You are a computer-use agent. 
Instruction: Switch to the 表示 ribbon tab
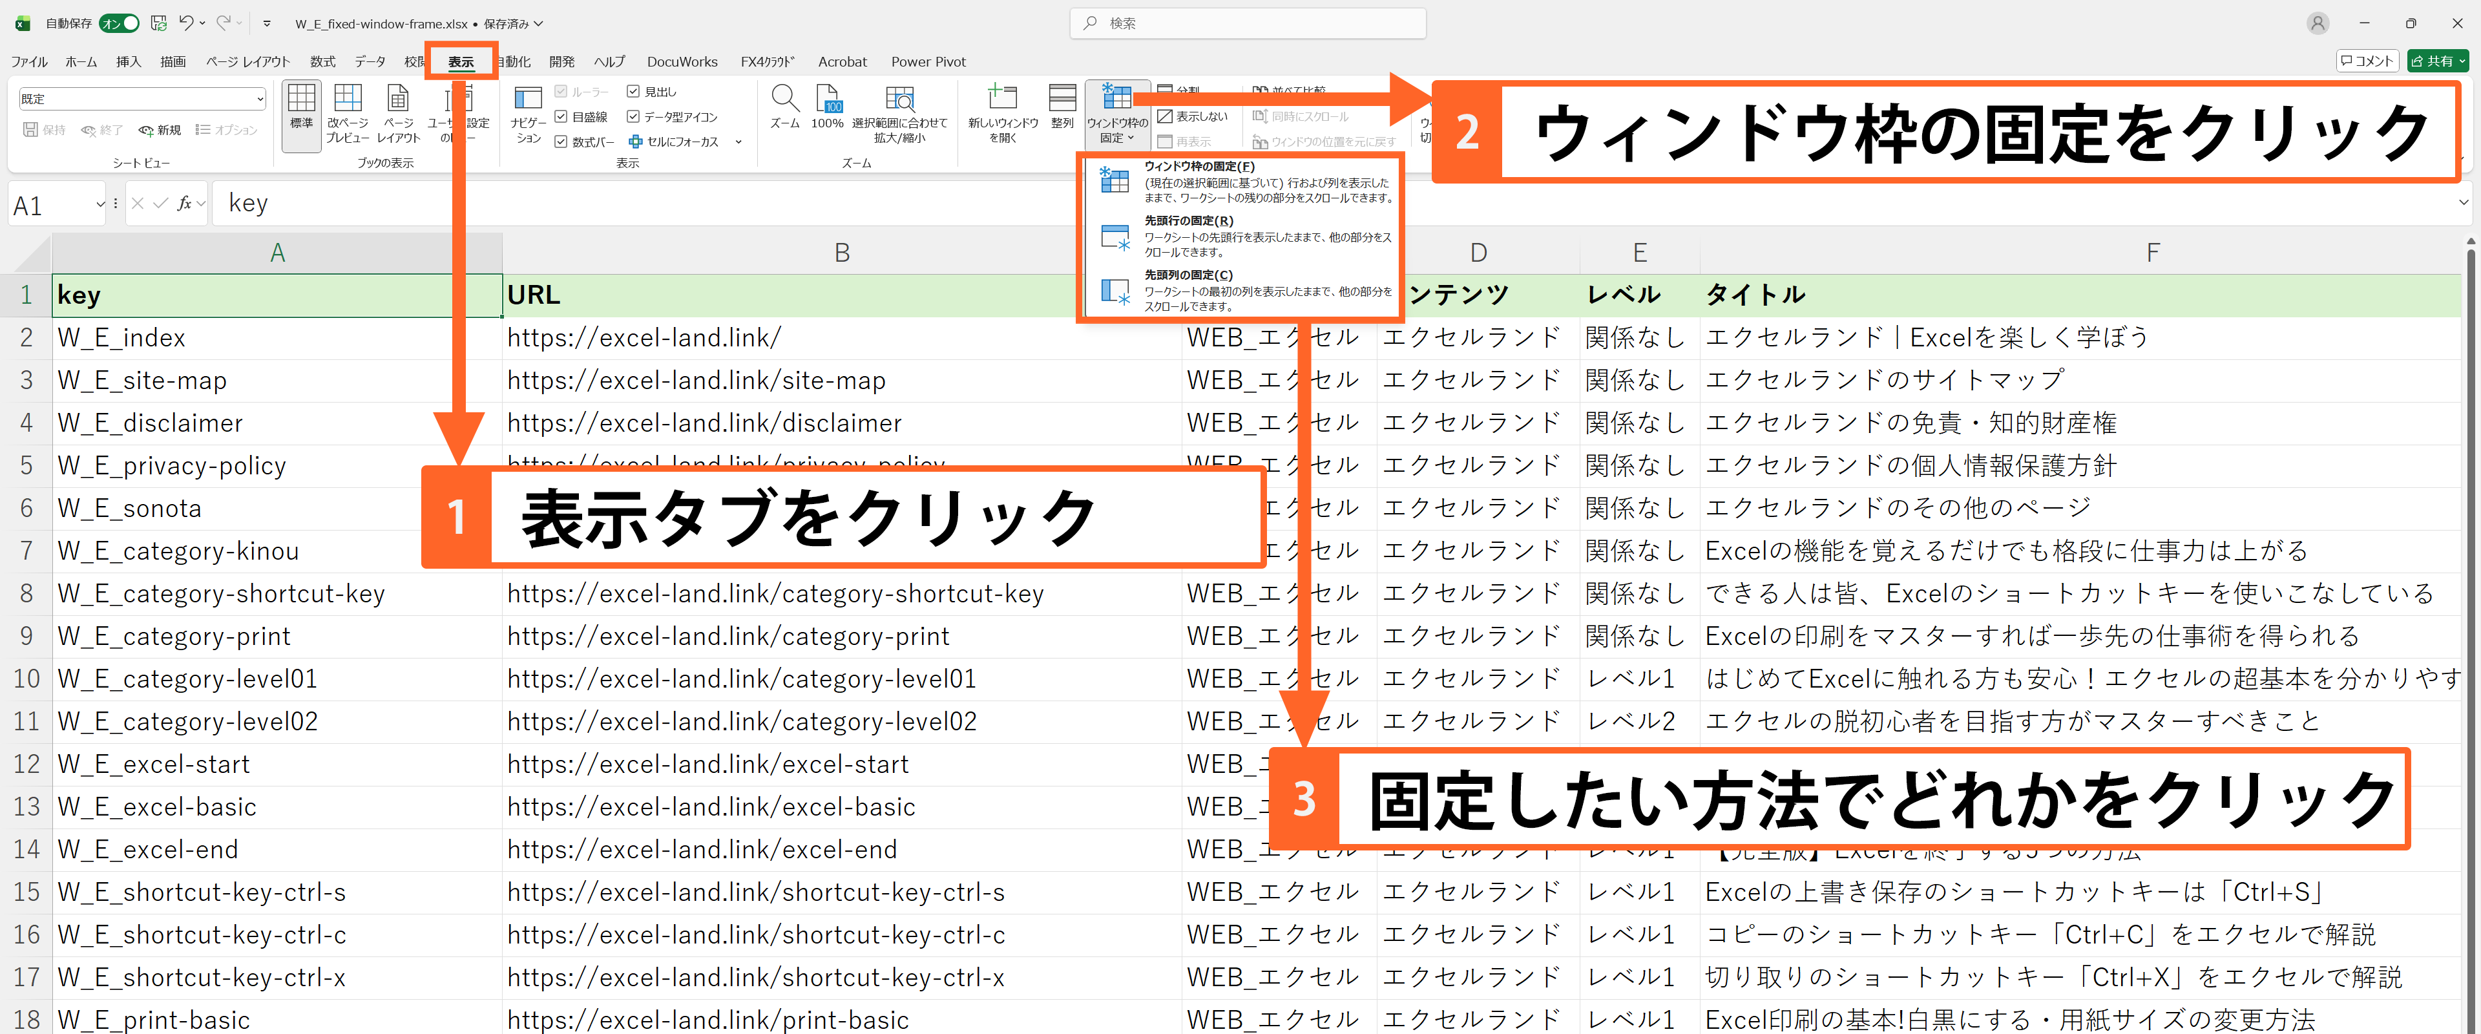point(461,61)
